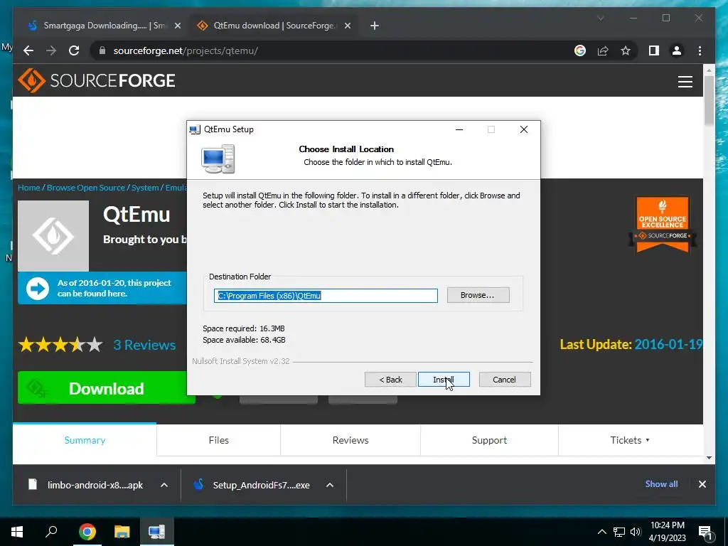Follow the Browse Open Source breadcrumb
This screenshot has width=728, height=546.
(x=86, y=188)
